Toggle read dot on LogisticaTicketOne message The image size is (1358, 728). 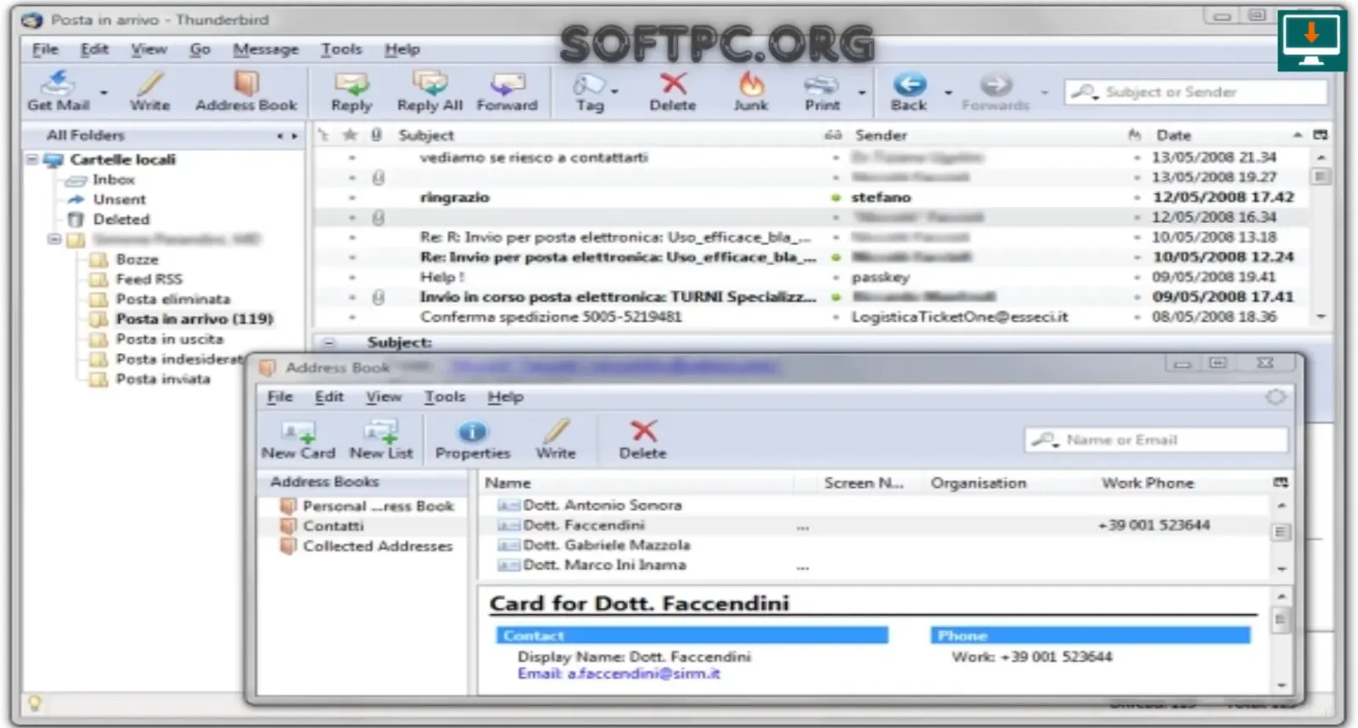[836, 316]
